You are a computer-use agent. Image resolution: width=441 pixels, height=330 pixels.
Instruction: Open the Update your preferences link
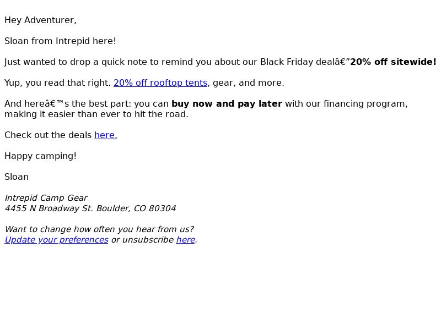56,240
